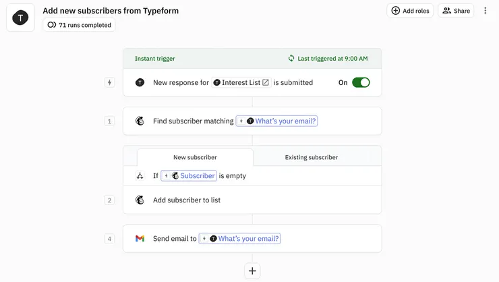Add a new step with the plus button

coord(252,271)
